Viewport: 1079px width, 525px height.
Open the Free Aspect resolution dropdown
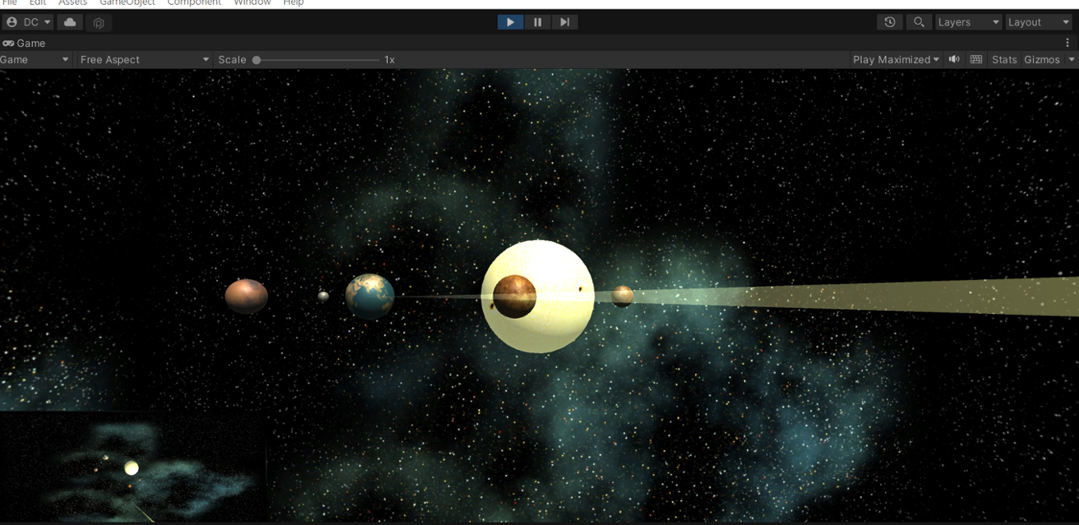(144, 59)
